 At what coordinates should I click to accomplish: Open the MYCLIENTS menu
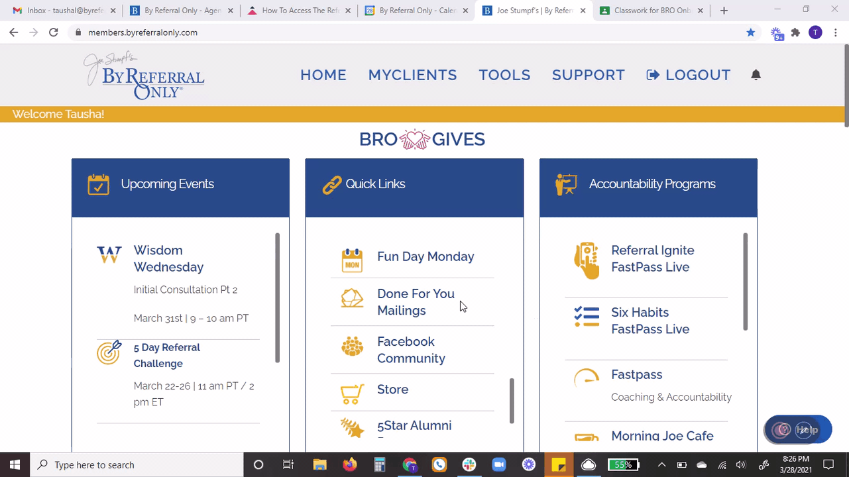pyautogui.click(x=412, y=75)
